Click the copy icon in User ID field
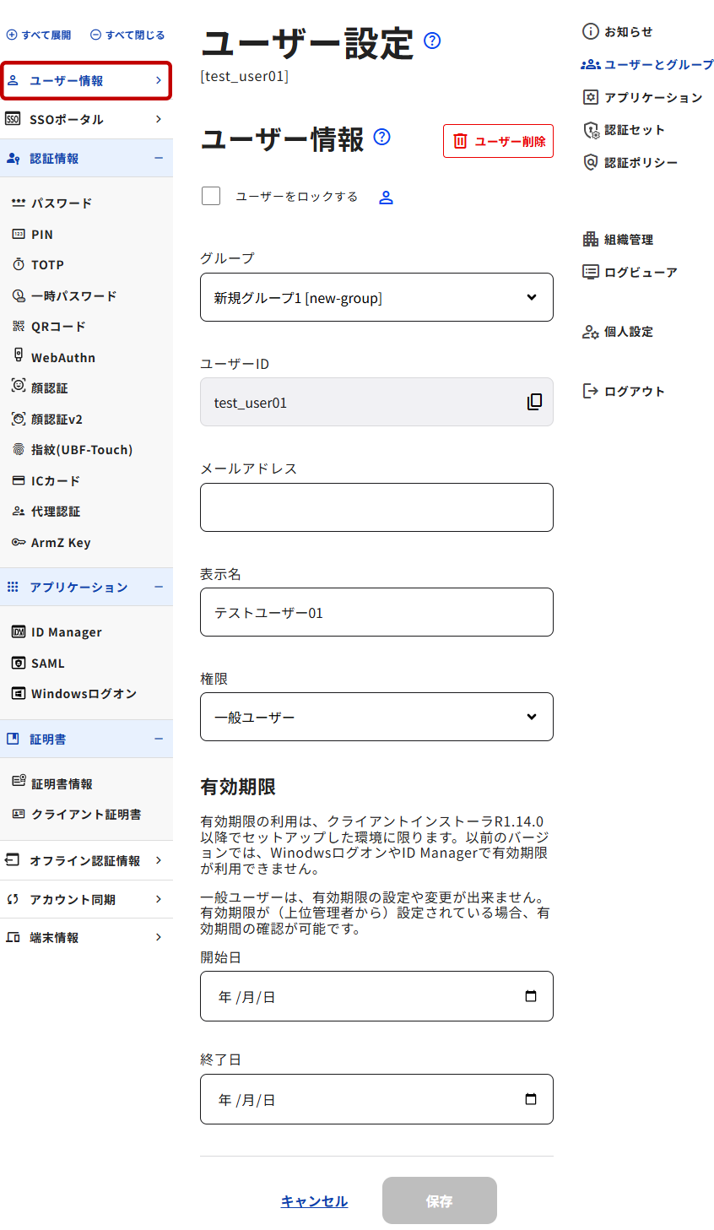Image resolution: width=714 pixels, height=1230 pixels. (x=534, y=402)
